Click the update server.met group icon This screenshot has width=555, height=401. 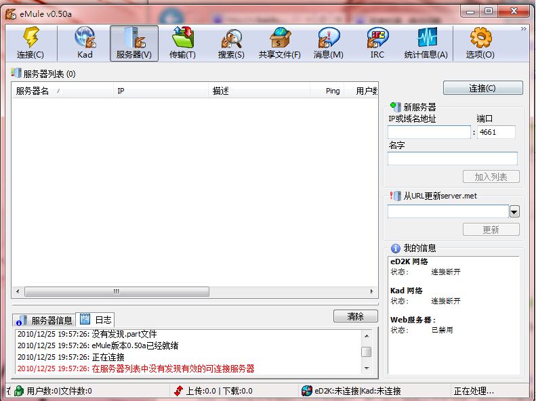click(x=395, y=196)
